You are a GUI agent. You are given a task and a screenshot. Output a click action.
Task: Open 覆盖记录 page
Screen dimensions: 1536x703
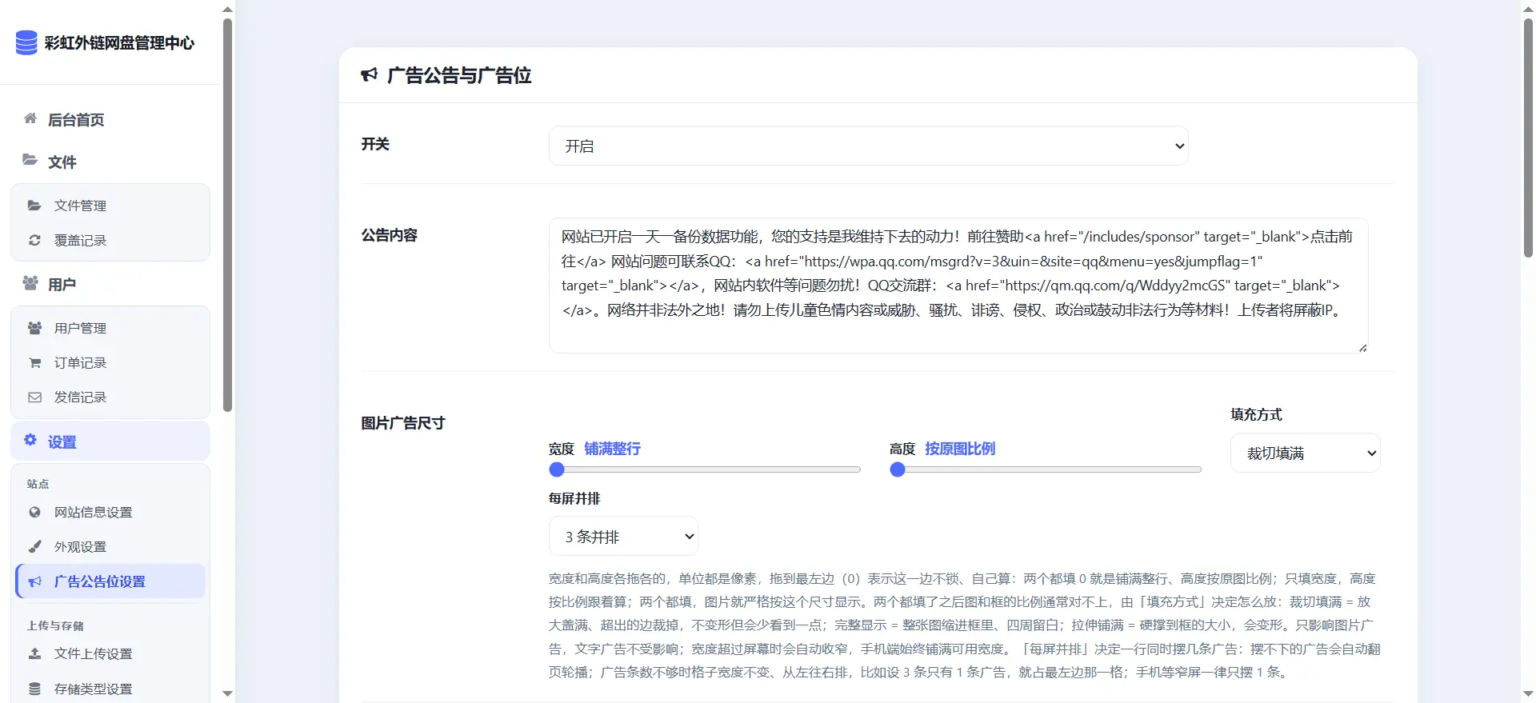click(x=110, y=240)
